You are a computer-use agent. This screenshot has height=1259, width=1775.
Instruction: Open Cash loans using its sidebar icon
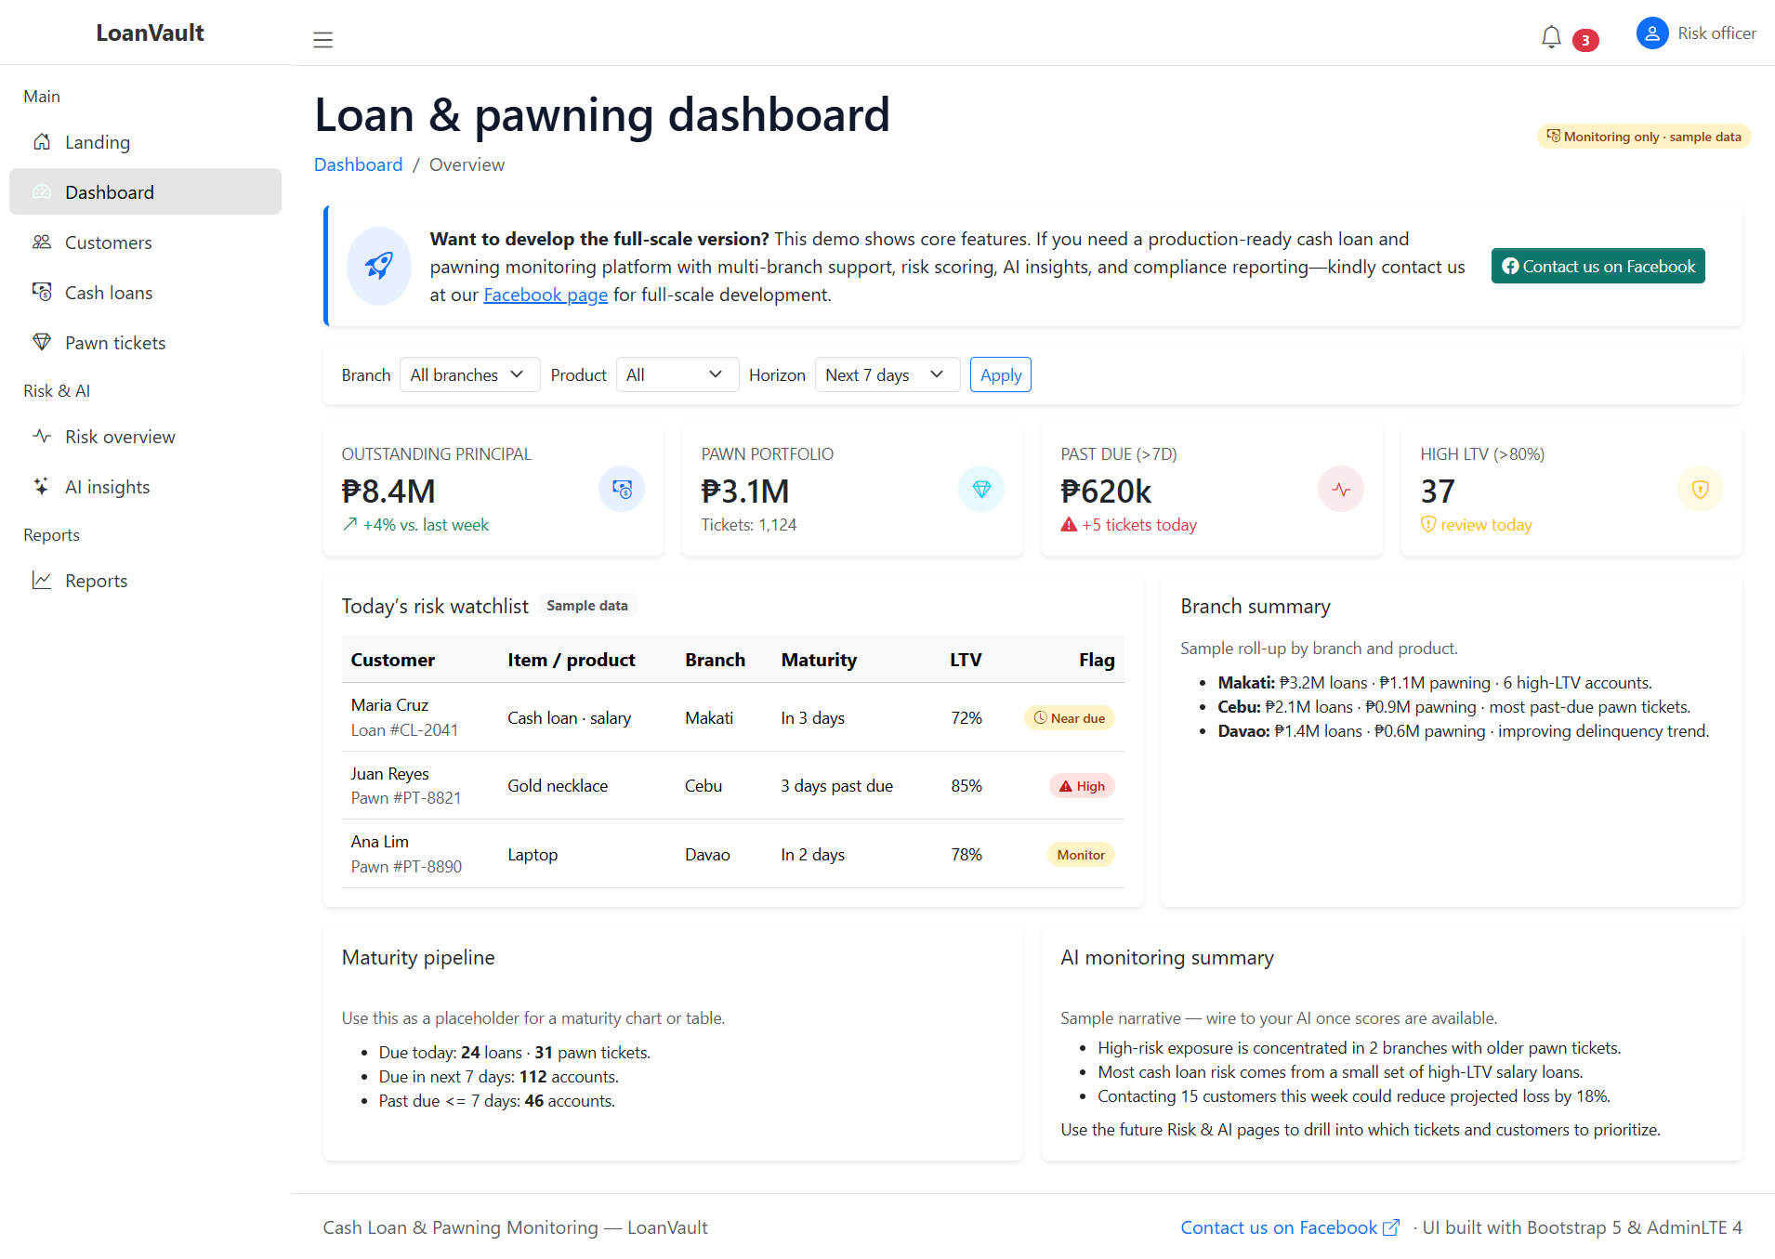42,292
